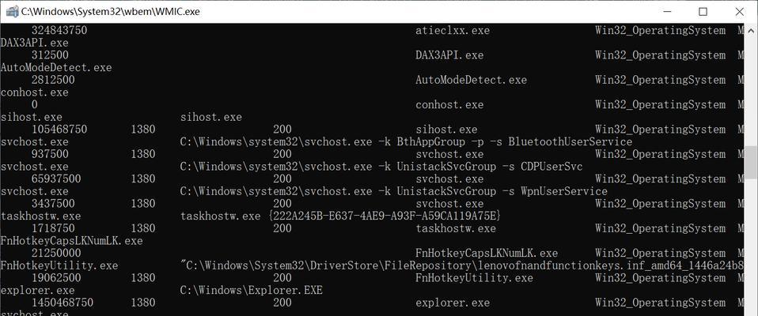Click sihost.exe in the command line column
This screenshot has width=758, height=316.
pyautogui.click(x=210, y=117)
